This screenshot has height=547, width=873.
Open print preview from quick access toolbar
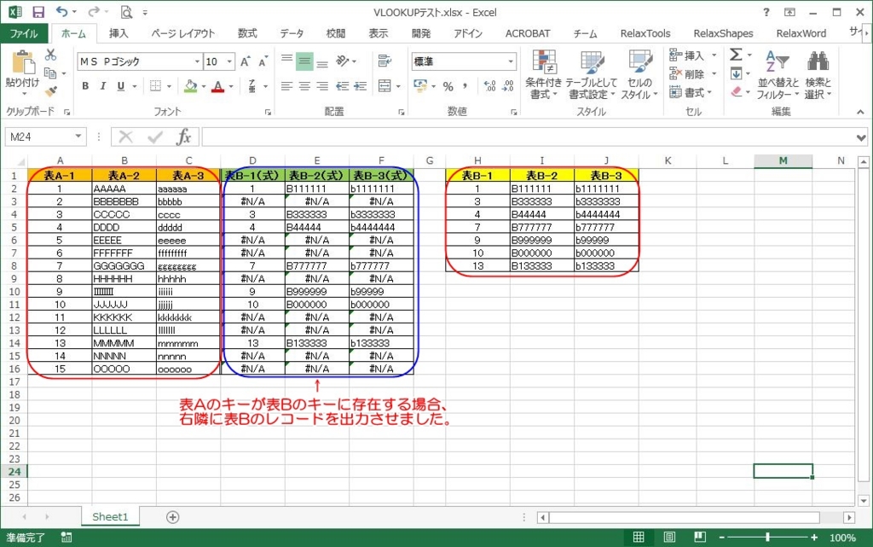[x=126, y=12]
